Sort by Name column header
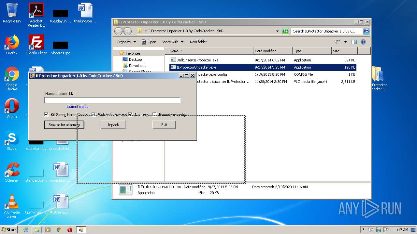Viewport: 417px width, 234px height. click(x=209, y=51)
